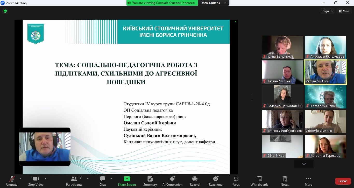Open the Apps panel
Image resolution: width=354 pixels, height=188 pixels.
[x=236, y=181]
